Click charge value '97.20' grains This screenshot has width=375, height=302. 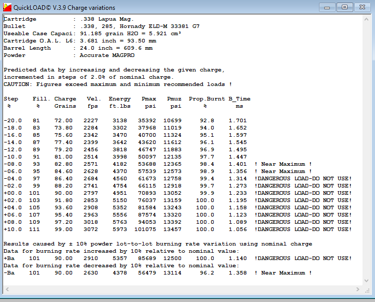pos(63,222)
